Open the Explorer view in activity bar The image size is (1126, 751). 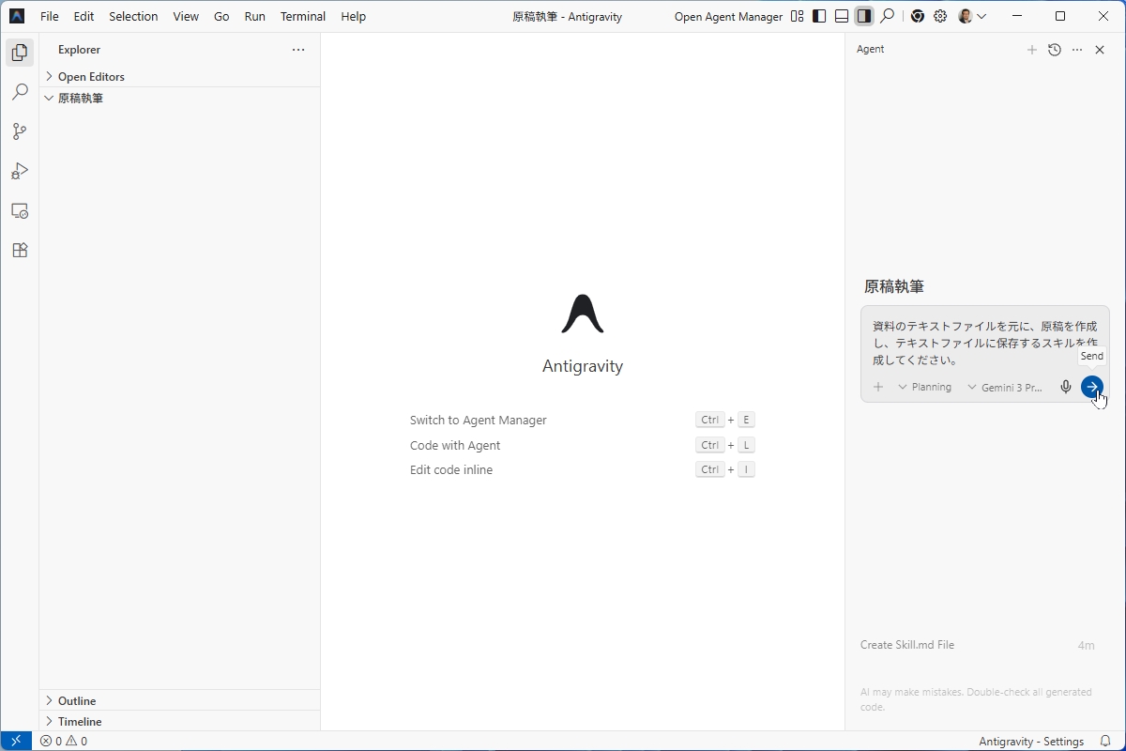[x=20, y=53]
